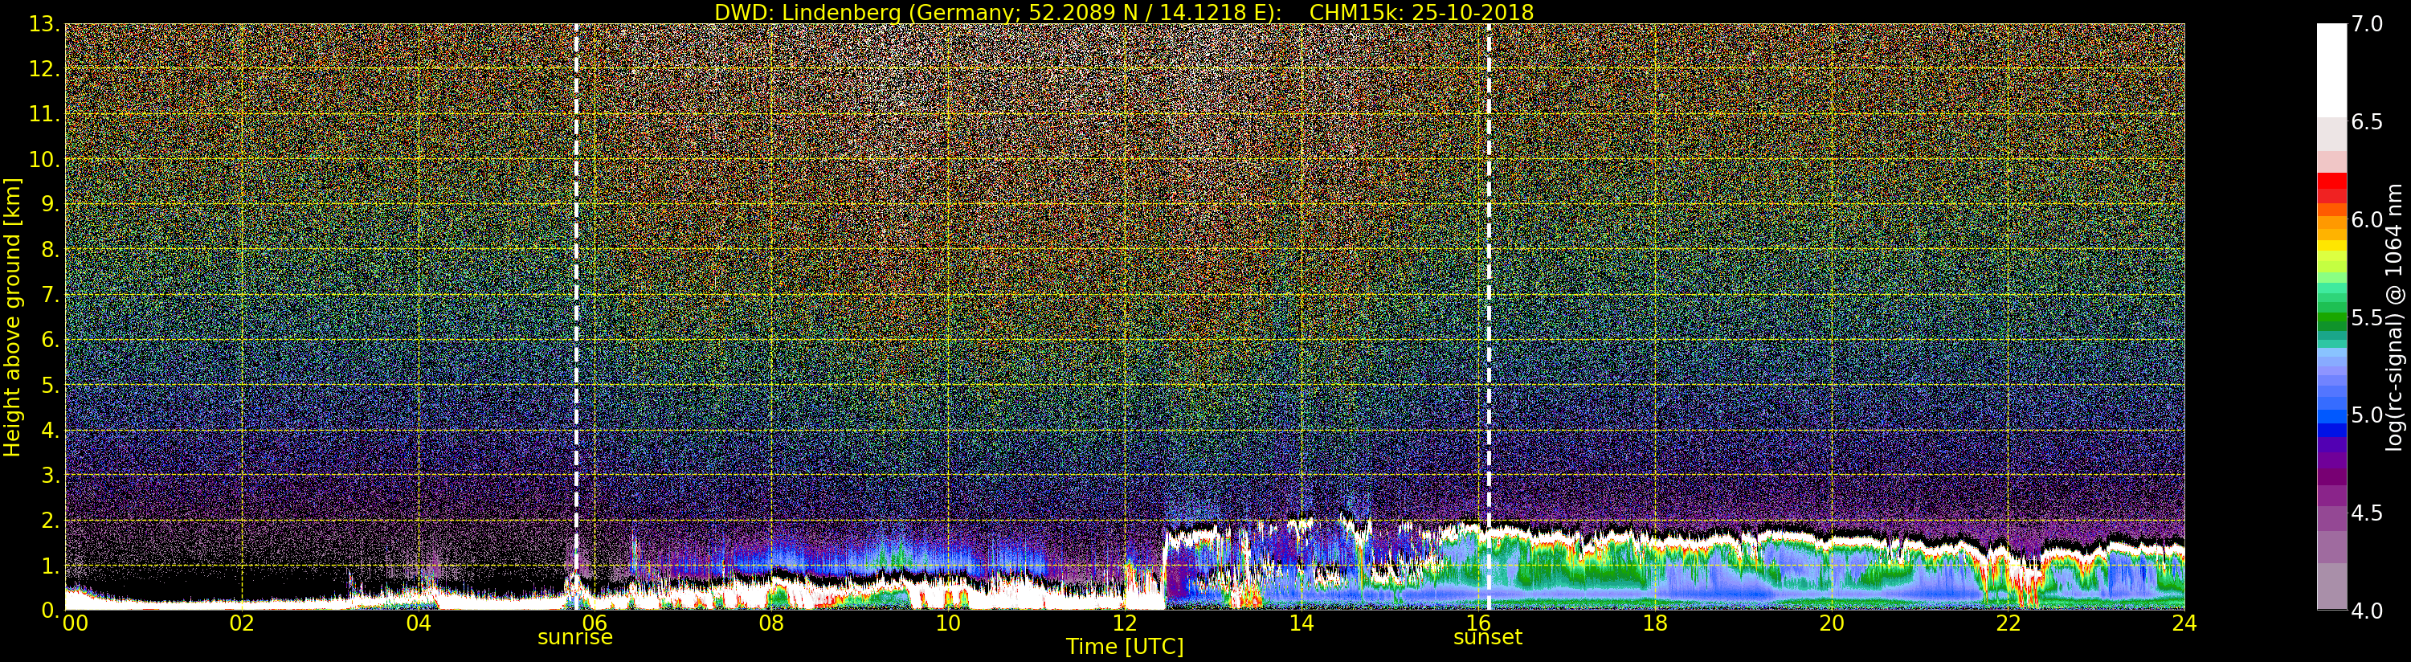2411x662 pixels.
Task: Click the time tick label '08'
Action: (771, 623)
